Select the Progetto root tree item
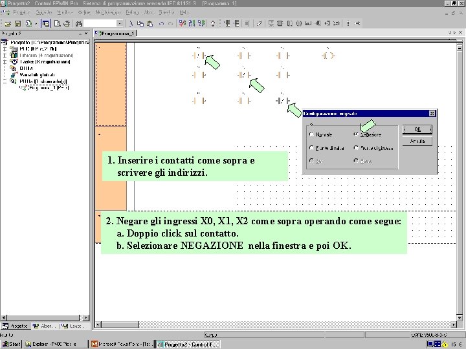466x349 pixels. tap(50, 43)
